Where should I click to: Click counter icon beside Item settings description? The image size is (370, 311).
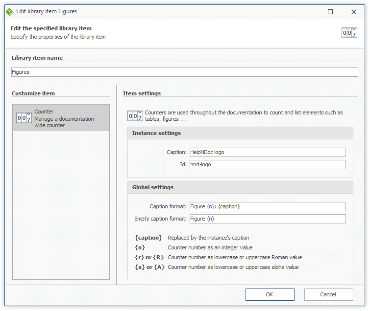point(135,115)
